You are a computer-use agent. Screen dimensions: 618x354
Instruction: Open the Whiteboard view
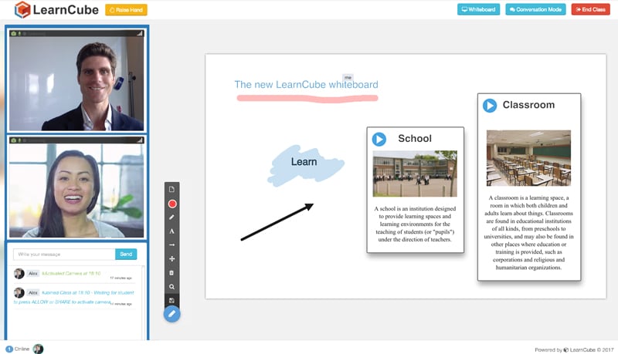coord(478,9)
